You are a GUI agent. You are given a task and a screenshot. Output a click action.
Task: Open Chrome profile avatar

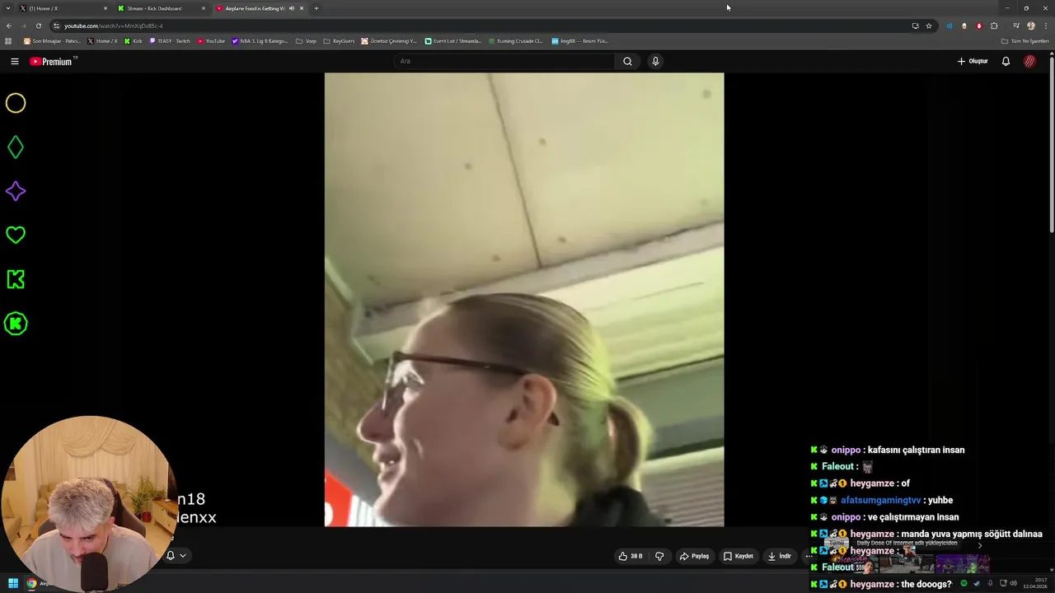tap(1031, 26)
